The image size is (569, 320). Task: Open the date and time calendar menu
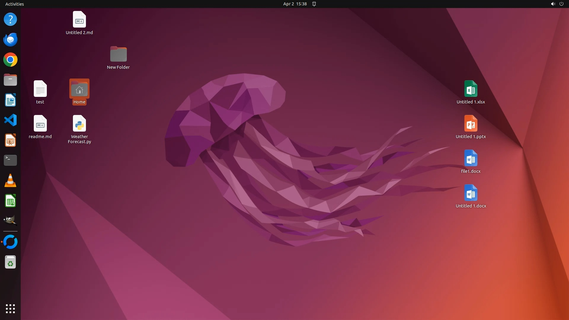[295, 4]
